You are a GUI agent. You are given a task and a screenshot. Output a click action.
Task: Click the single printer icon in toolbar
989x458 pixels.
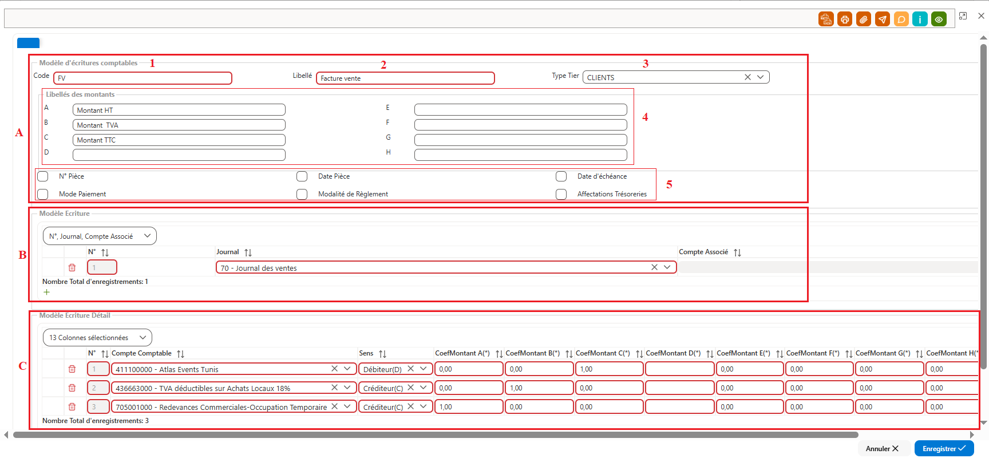pos(845,19)
